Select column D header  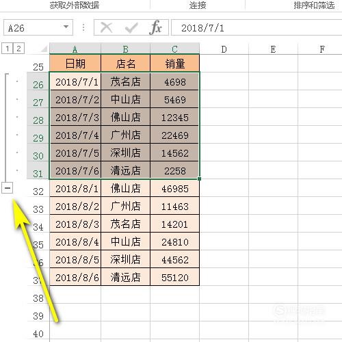[224, 49]
